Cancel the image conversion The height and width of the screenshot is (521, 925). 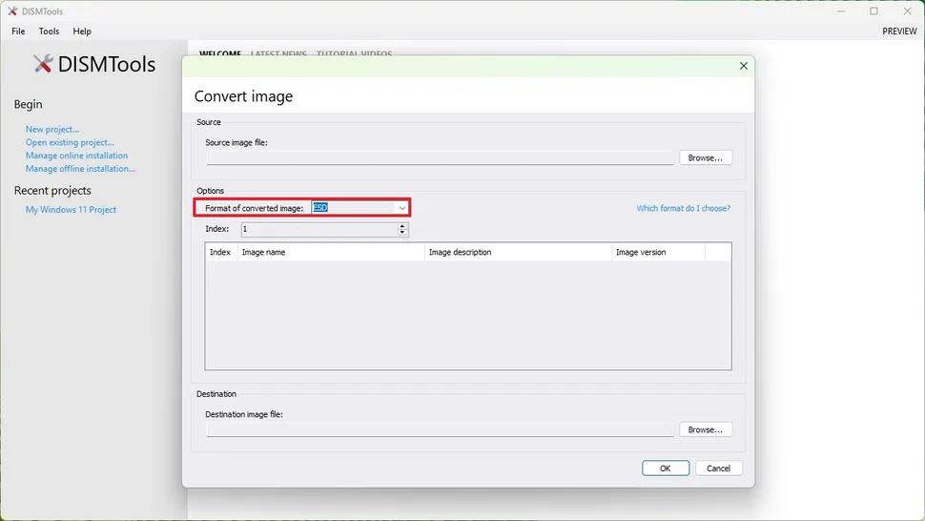coord(718,468)
